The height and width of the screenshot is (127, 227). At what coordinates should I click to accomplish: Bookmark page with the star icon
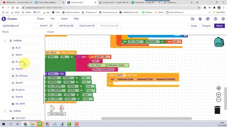click(199, 7)
